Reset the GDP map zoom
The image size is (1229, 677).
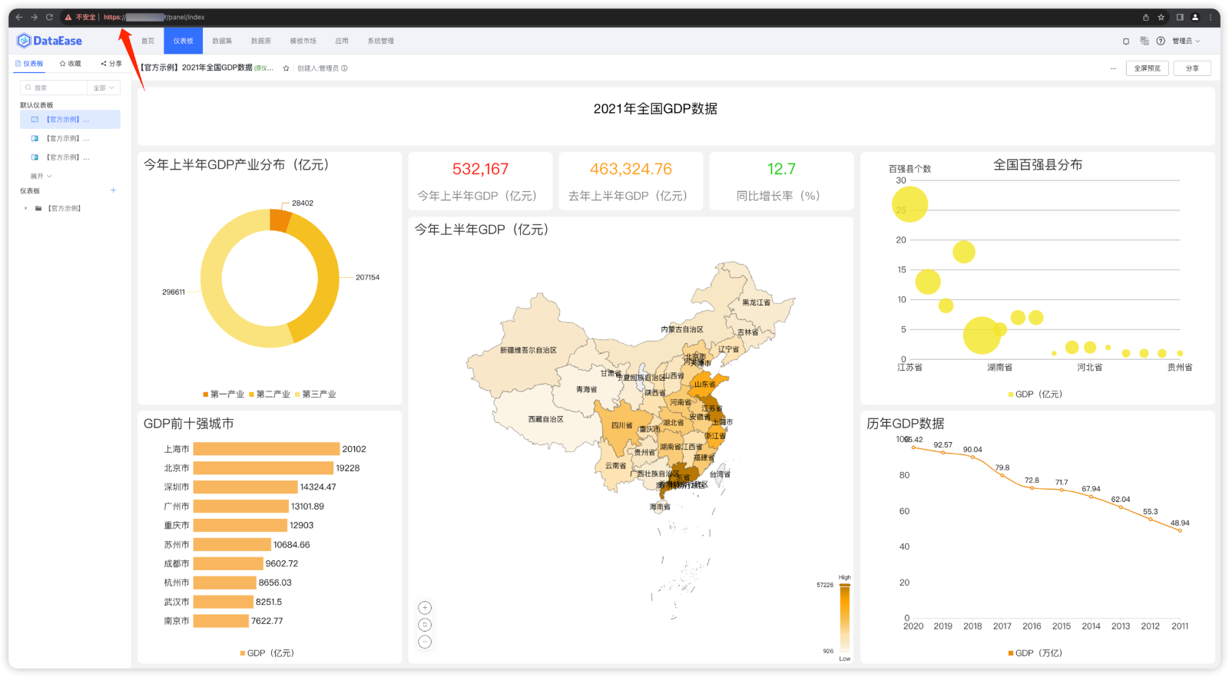click(x=425, y=625)
